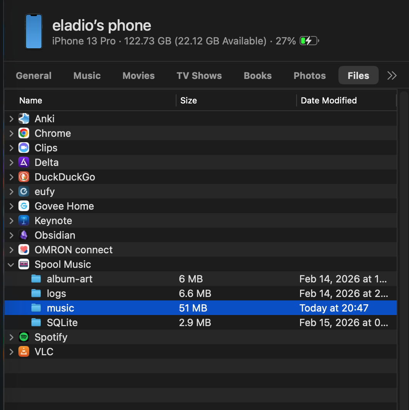Screen dimensions: 409x410
Task: Sort by the Name column header
Action: point(90,100)
